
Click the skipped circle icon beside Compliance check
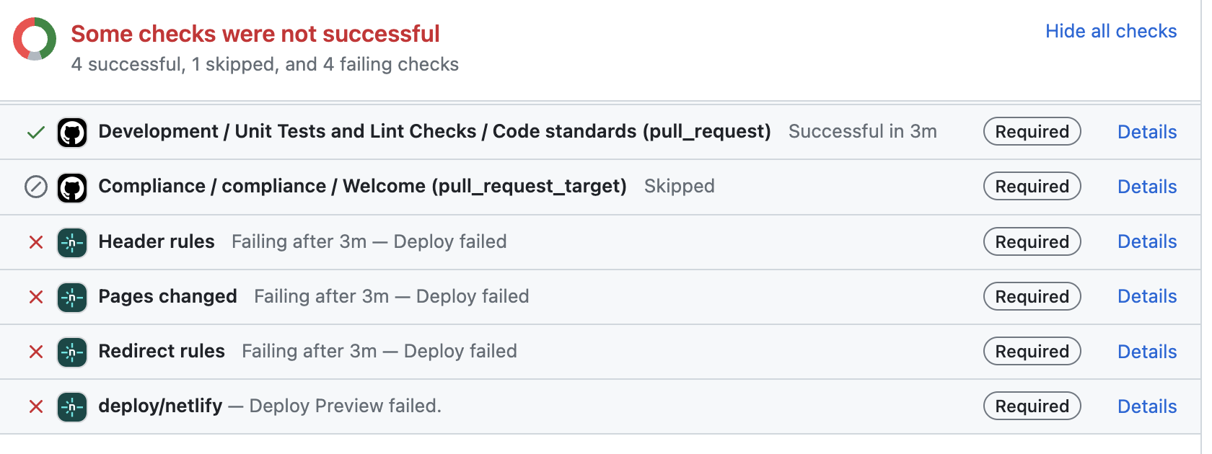[x=35, y=186]
